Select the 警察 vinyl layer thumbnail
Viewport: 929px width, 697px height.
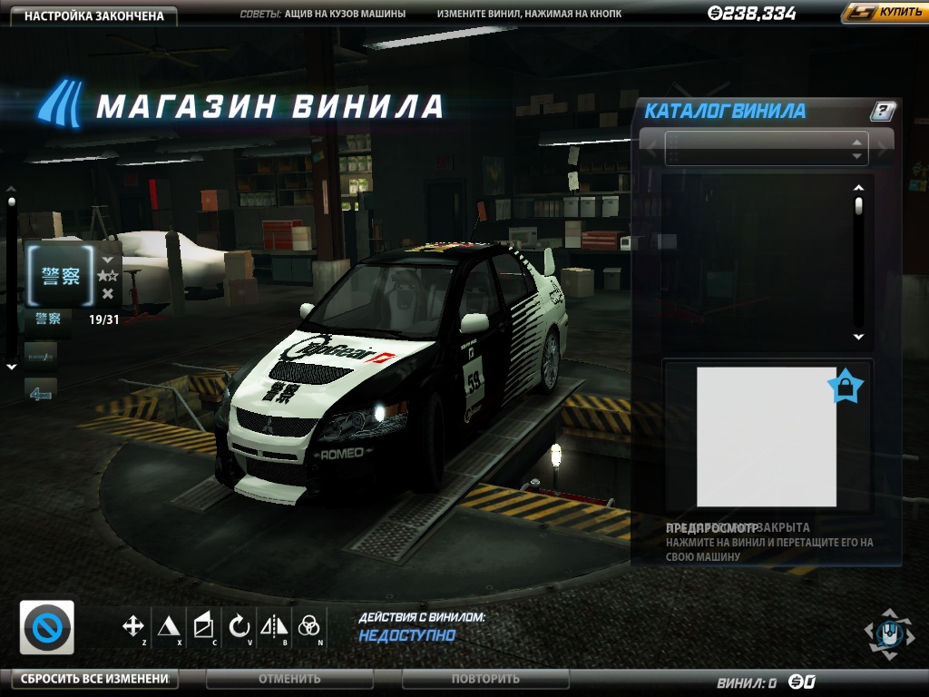[60, 276]
